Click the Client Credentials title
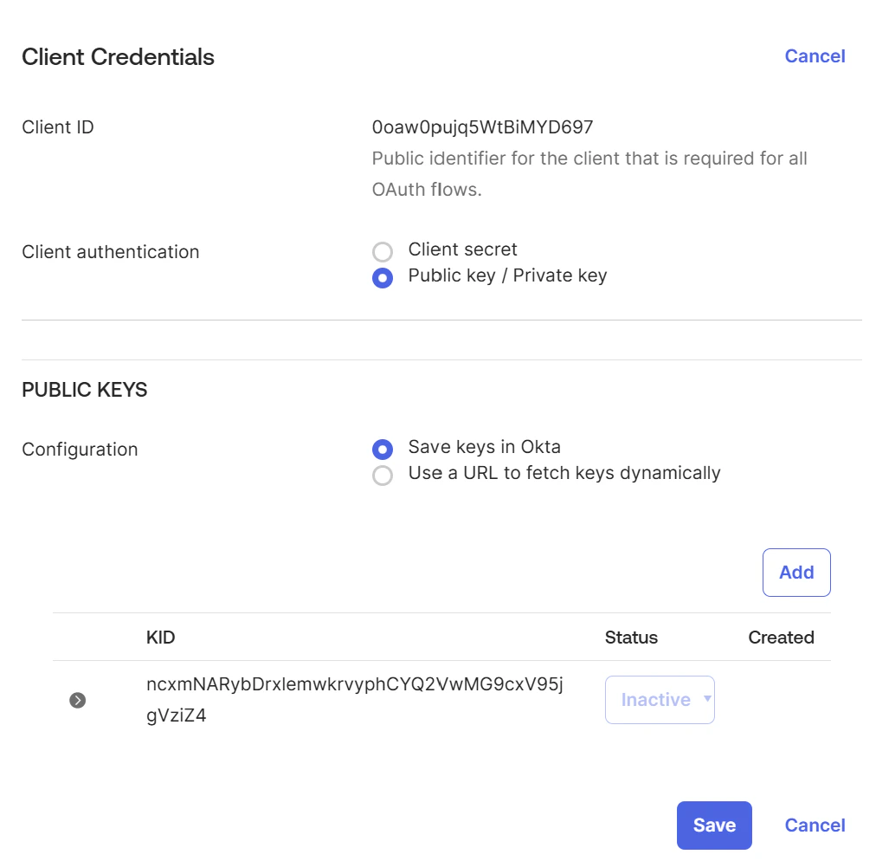This screenshot has height=861, width=876. (x=118, y=56)
